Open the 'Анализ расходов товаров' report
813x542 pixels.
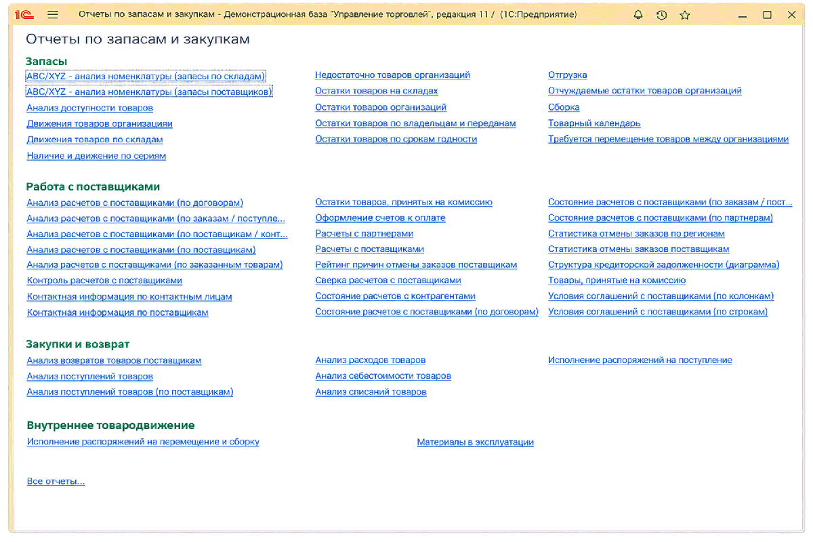point(371,360)
